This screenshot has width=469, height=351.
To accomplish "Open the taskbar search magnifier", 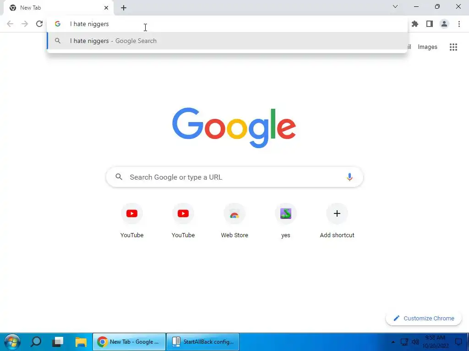I will [x=36, y=342].
